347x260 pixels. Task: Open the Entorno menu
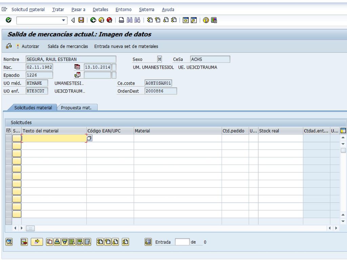tap(123, 9)
